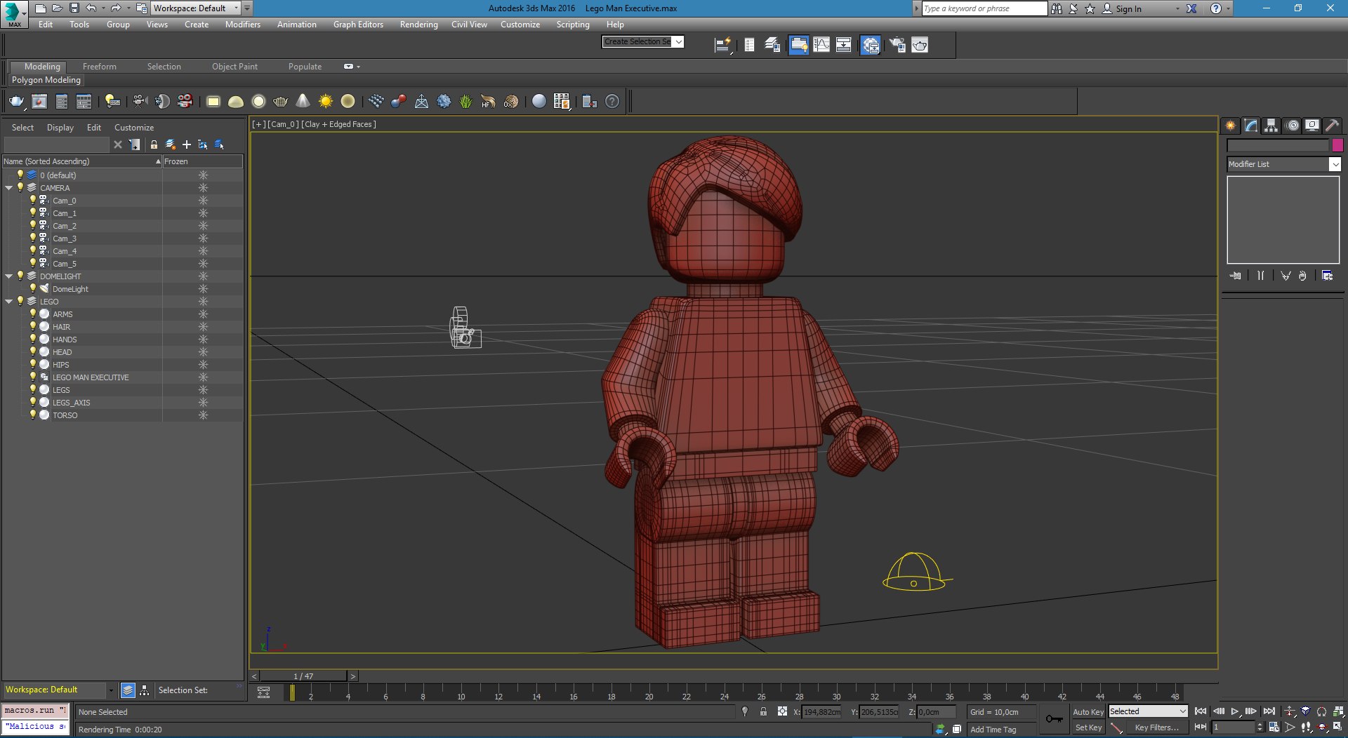Toggle visibility bulb of DomeLight
Viewport: 1348px width, 738px height.
(x=32, y=288)
